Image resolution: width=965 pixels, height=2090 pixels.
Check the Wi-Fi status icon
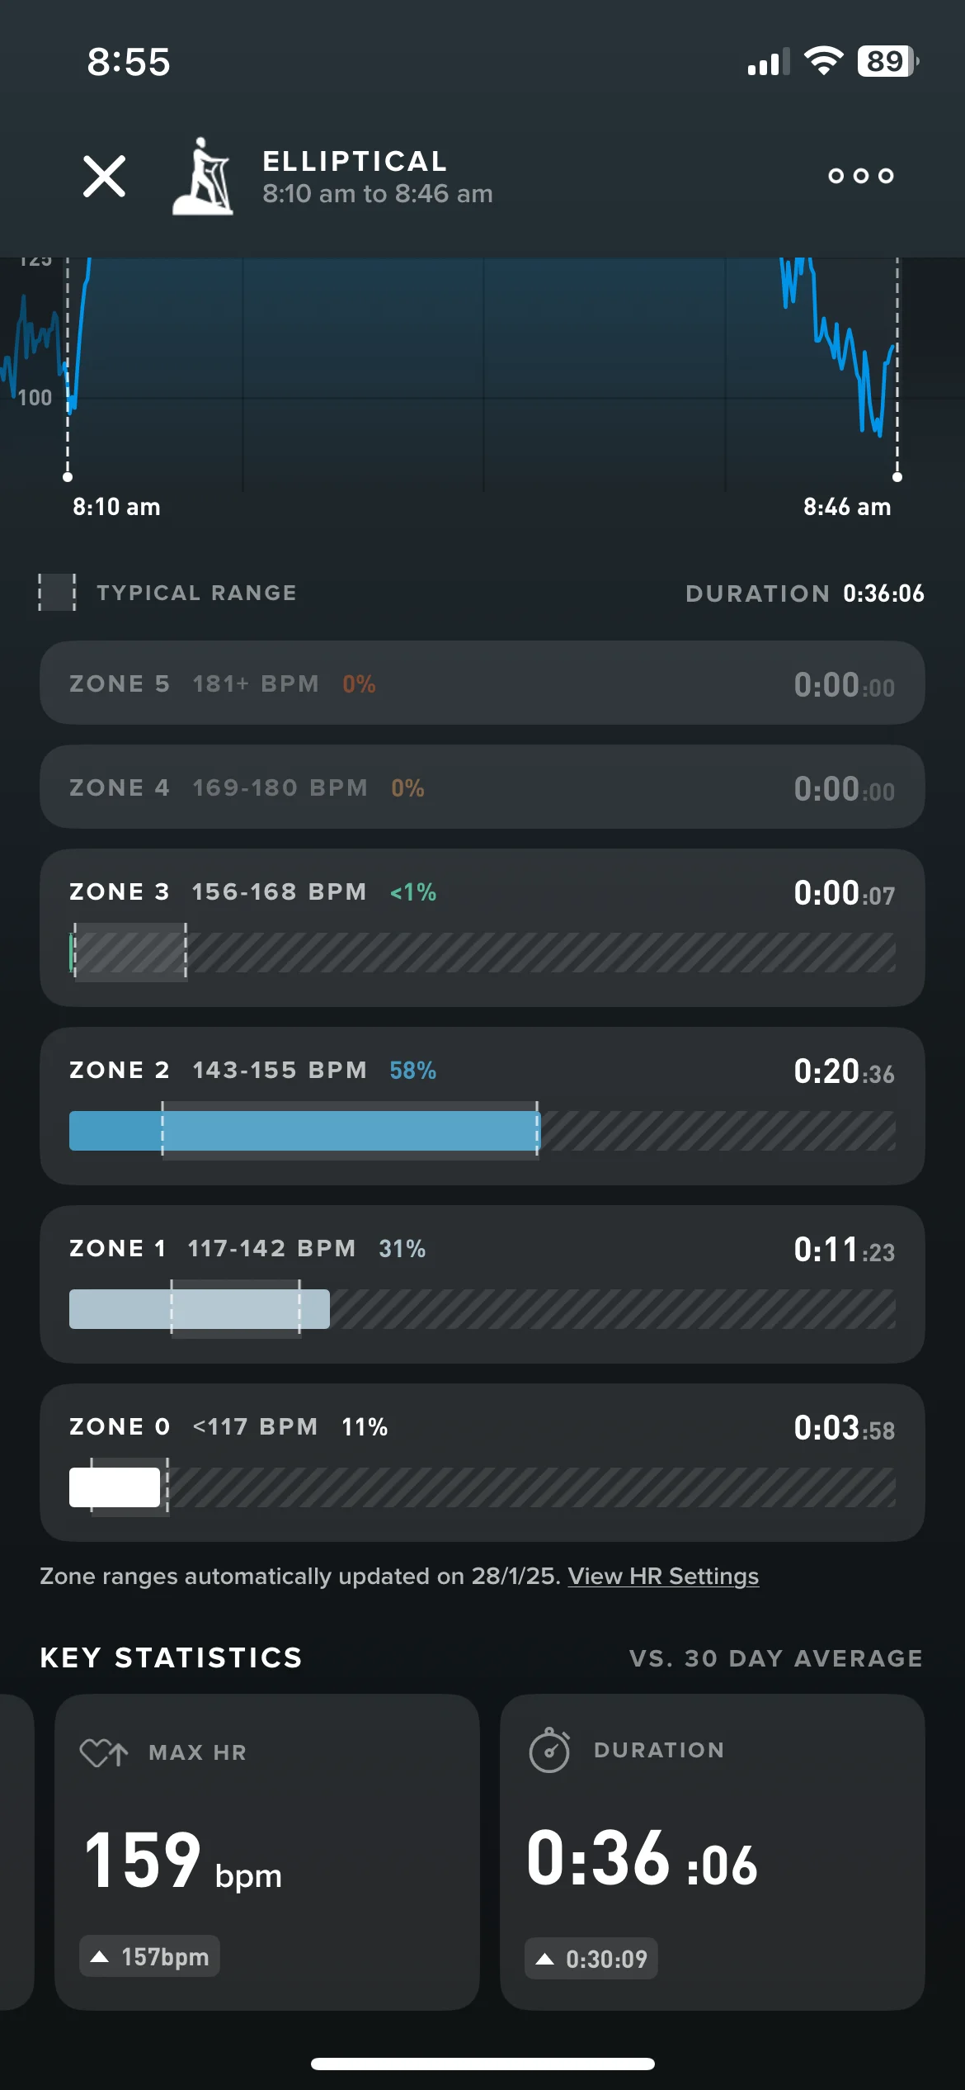tap(823, 61)
